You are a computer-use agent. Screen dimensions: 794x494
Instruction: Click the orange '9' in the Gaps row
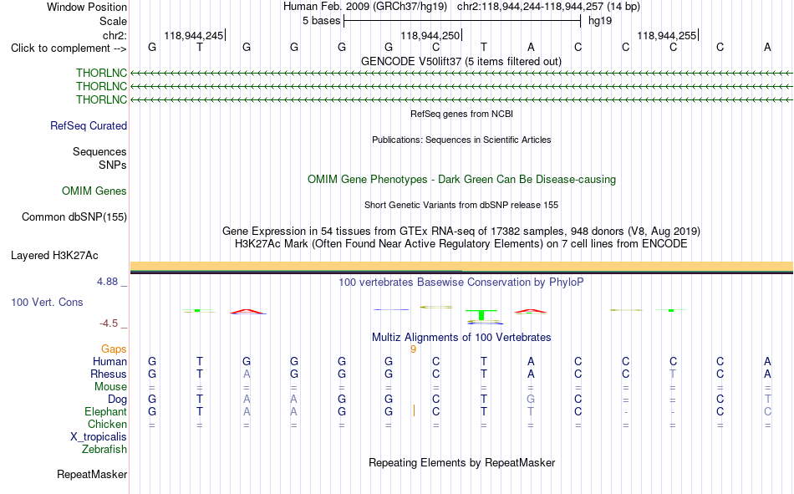tap(413, 349)
